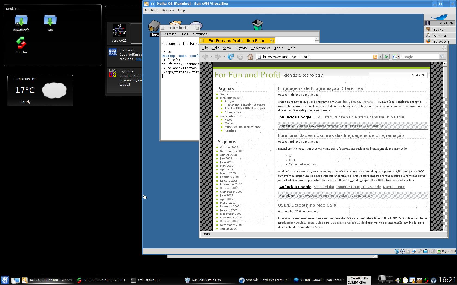Click 'DVD Linux' ad link

323,117
